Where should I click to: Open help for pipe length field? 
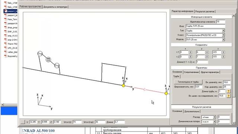pos(228,91)
